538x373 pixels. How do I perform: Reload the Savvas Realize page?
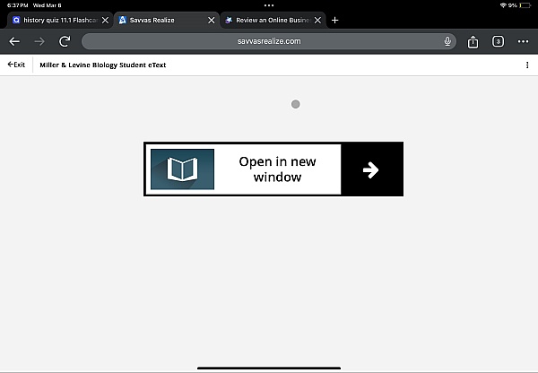65,41
